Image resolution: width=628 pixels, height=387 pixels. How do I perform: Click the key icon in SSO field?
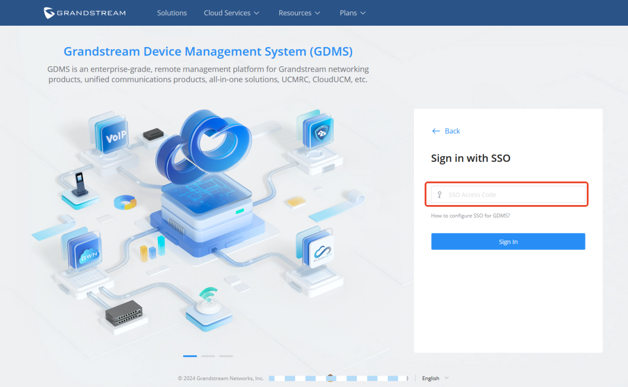tap(439, 195)
